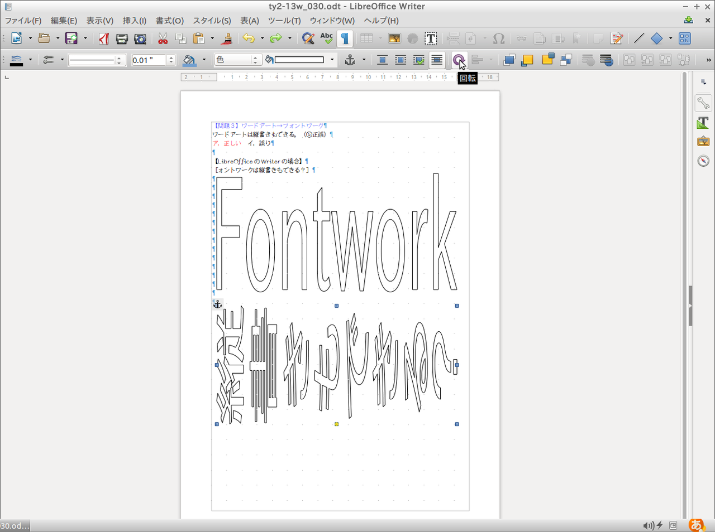Open the sidebar Gallery deck

pos(703,142)
